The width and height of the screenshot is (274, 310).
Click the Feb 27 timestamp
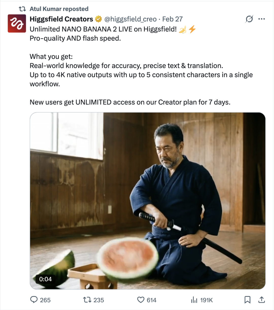pos(173,19)
